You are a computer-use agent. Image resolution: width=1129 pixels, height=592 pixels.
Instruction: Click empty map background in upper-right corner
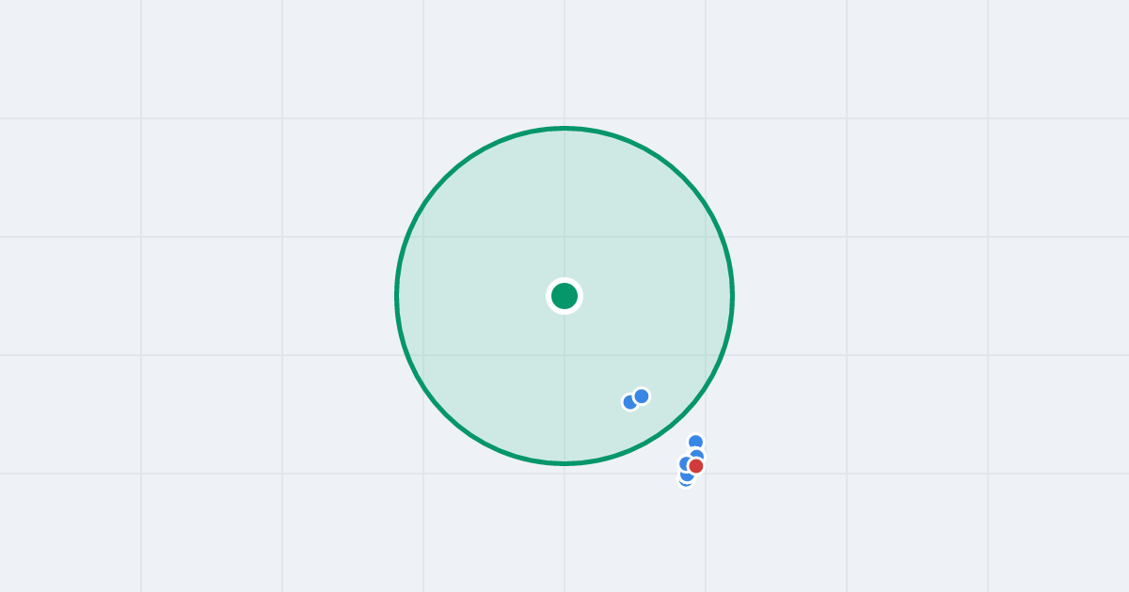coord(1058,56)
